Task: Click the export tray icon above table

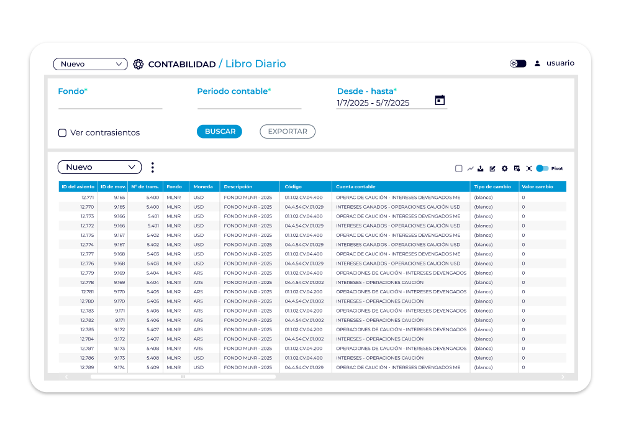Action: click(481, 168)
